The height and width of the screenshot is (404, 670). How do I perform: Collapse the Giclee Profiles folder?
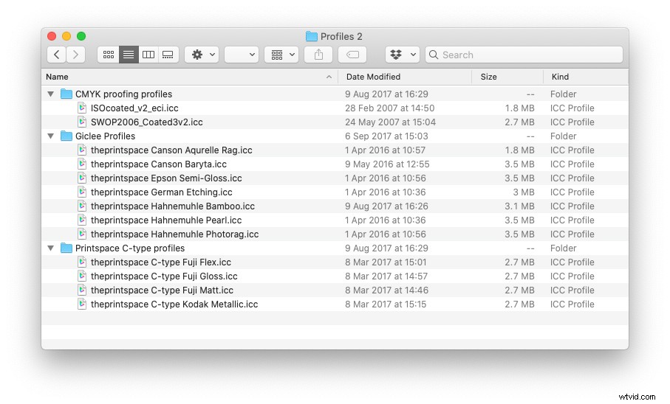[x=51, y=136]
